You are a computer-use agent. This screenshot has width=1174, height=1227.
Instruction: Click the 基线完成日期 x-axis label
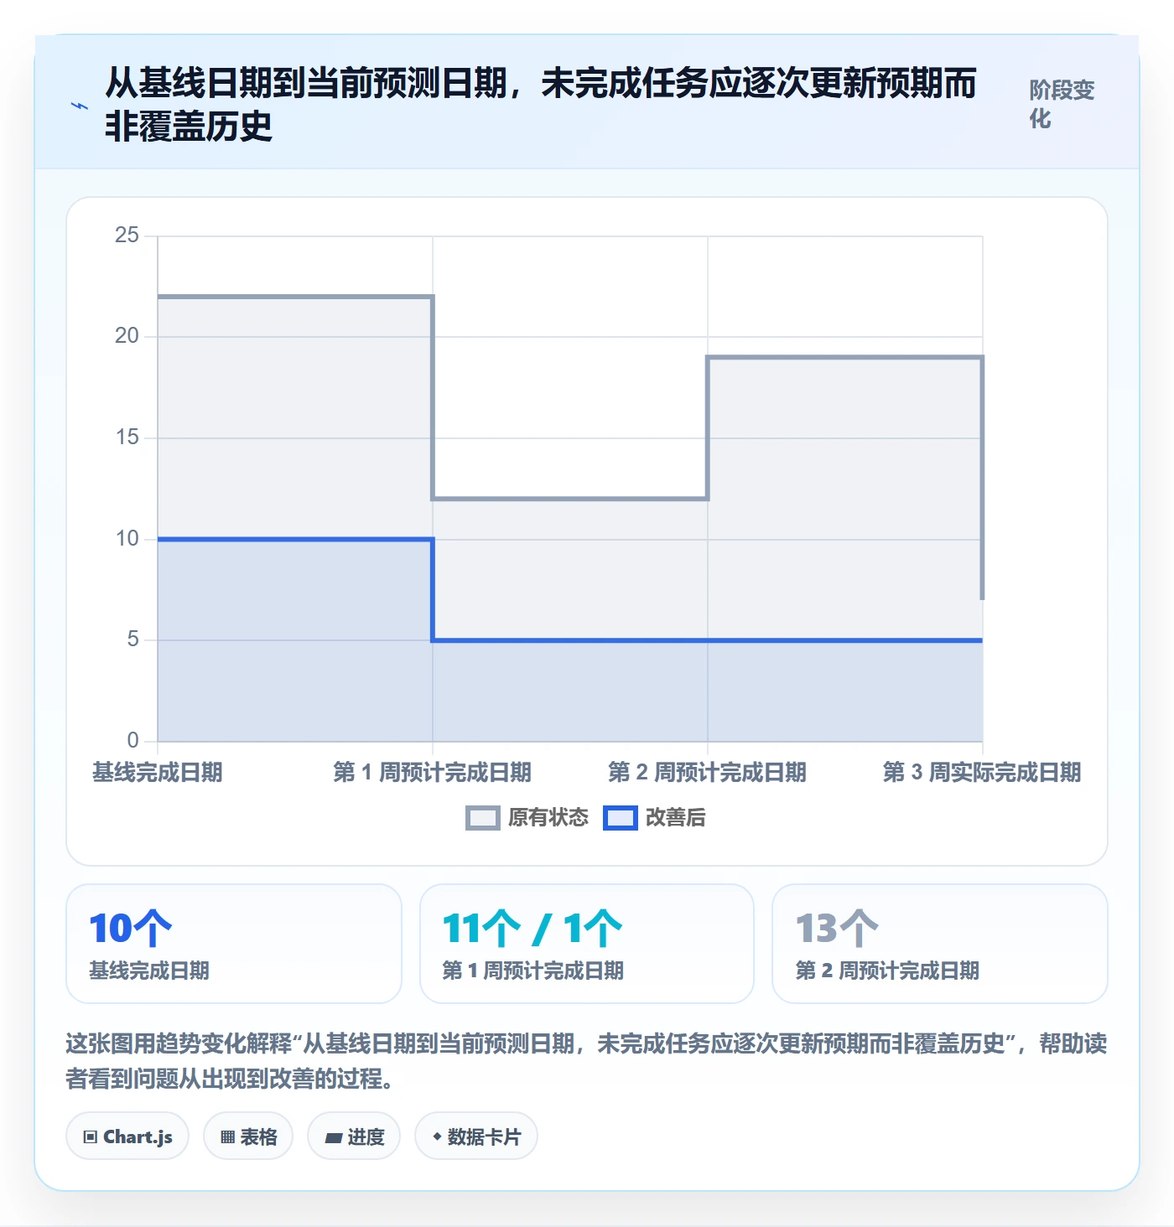[158, 772]
